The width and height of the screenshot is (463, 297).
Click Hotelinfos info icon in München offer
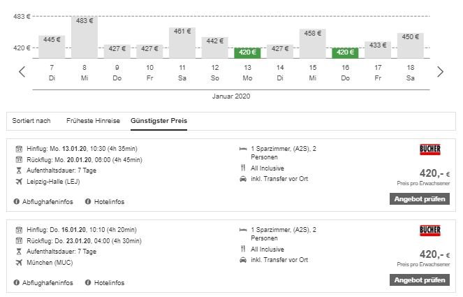click(88, 282)
